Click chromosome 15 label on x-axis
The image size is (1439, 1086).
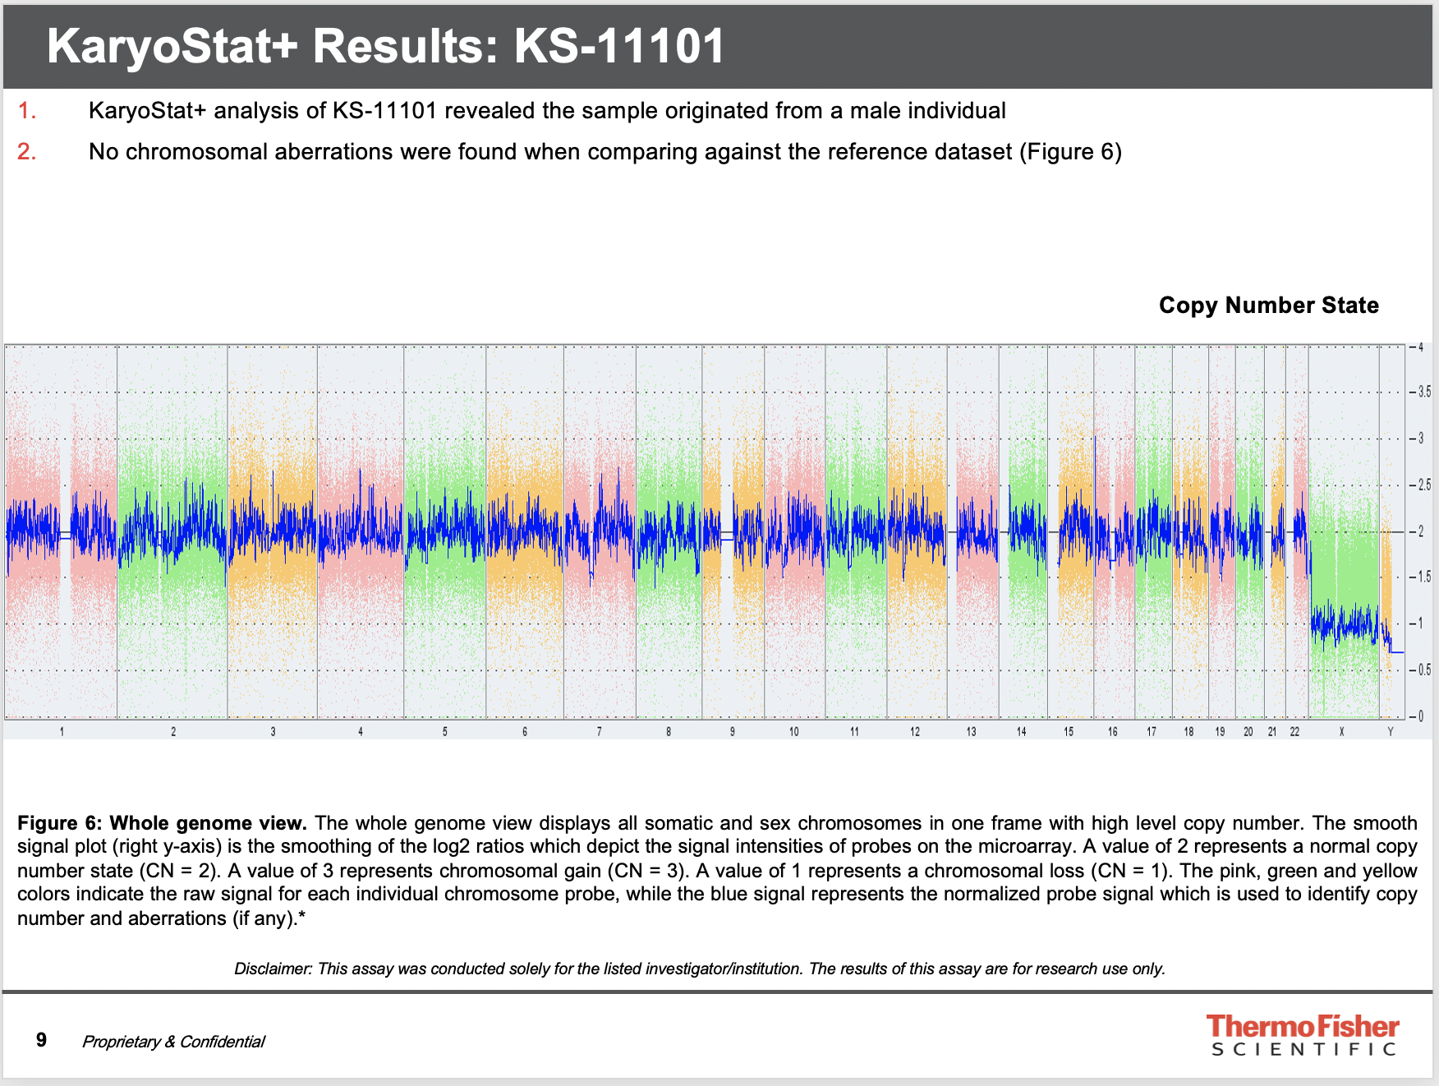coord(1069,731)
